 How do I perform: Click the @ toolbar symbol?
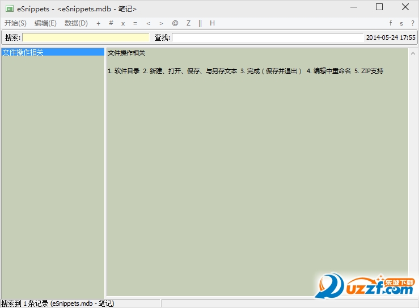175,23
